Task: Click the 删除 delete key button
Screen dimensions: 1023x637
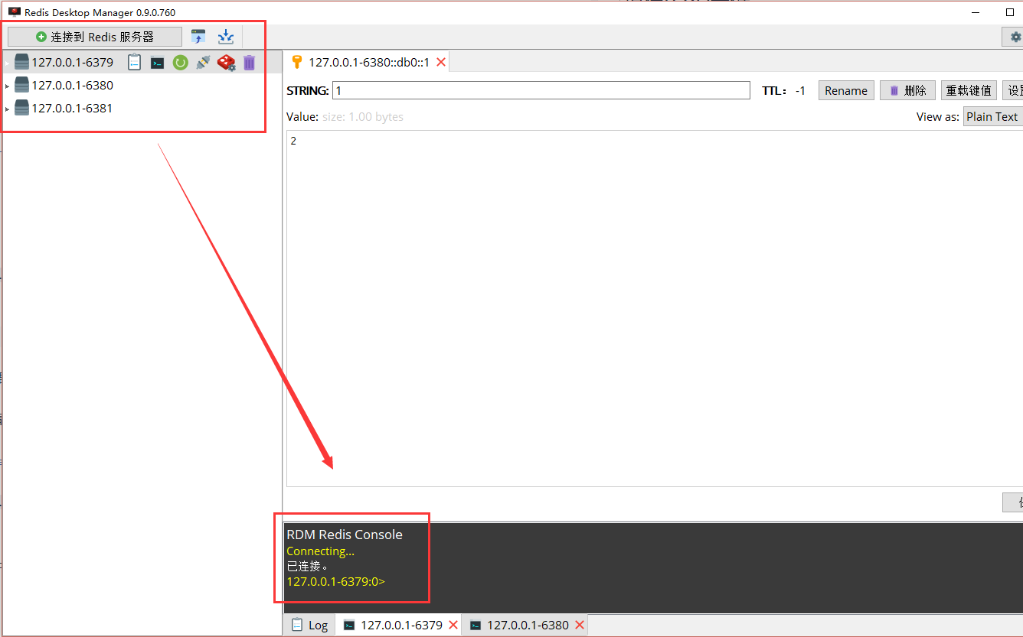Action: 907,90
